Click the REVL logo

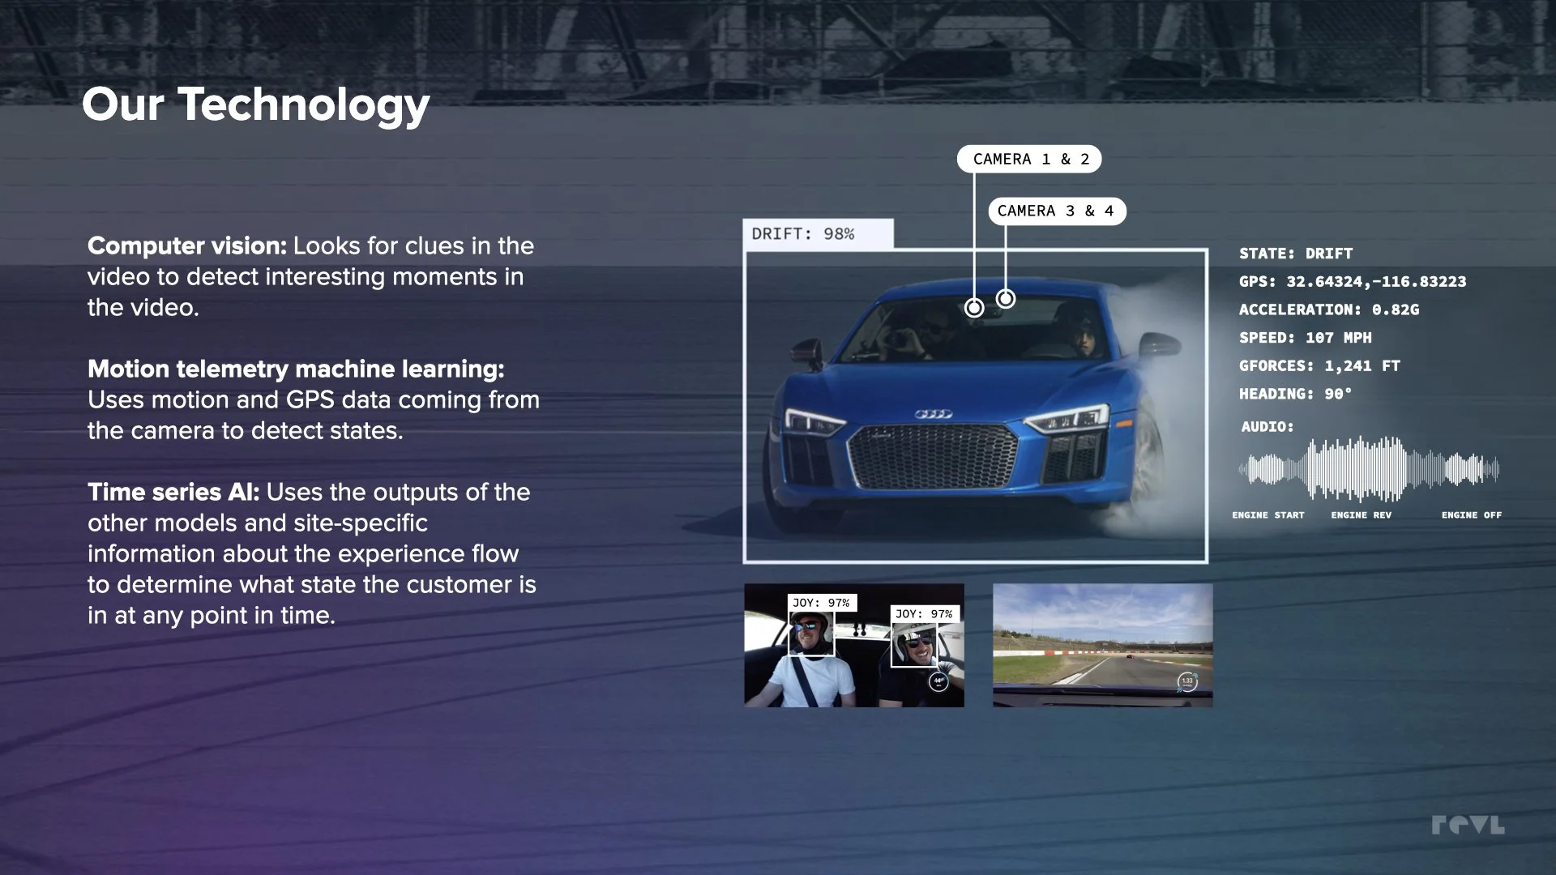1468,825
